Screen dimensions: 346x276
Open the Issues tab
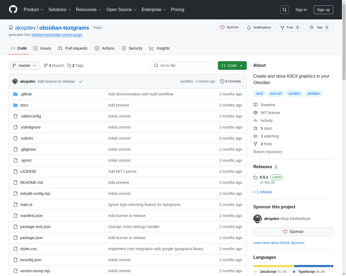tap(42, 48)
